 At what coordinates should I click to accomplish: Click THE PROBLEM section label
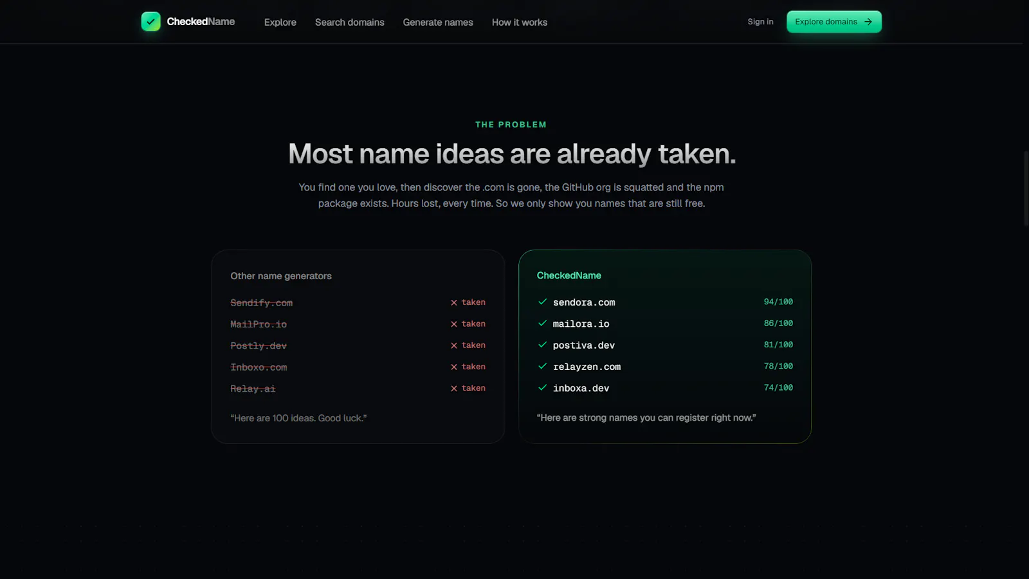coord(511,125)
